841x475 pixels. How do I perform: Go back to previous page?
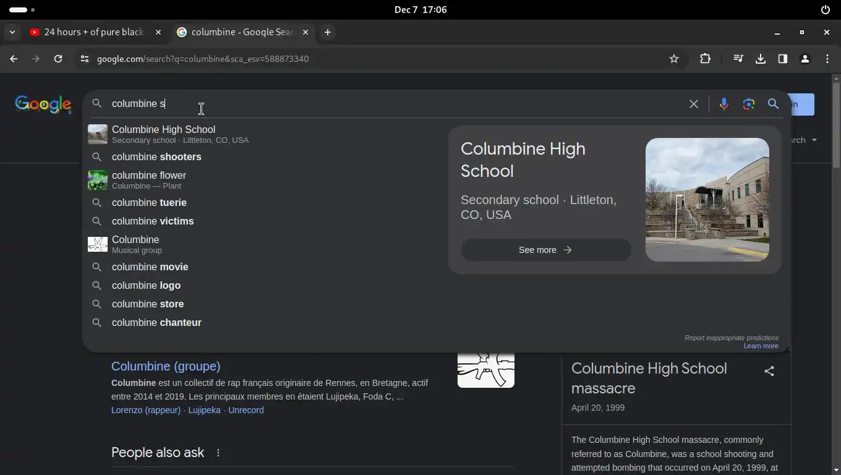click(x=14, y=59)
